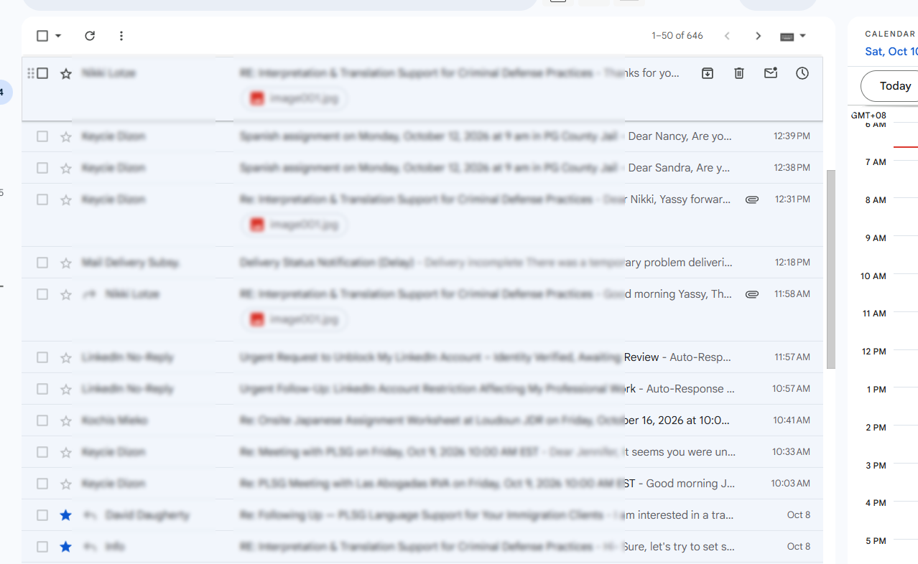Open the input tools dropdown arrow
The height and width of the screenshot is (564, 918).
[803, 36]
